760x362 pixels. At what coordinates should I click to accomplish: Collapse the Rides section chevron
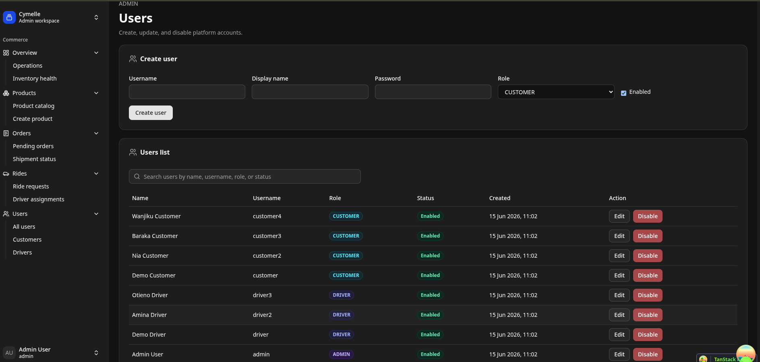point(96,174)
